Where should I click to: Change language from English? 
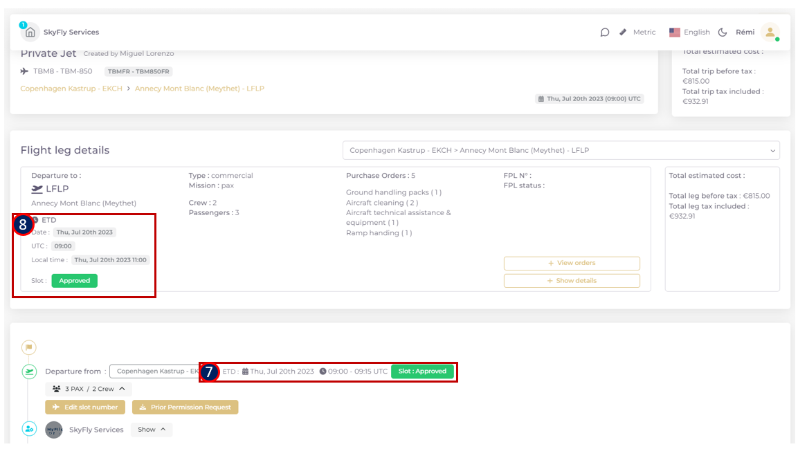(x=697, y=32)
